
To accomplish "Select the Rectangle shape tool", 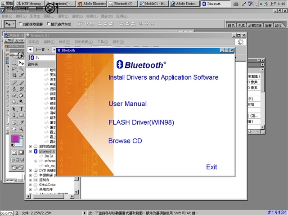I will (x=21, y=115).
